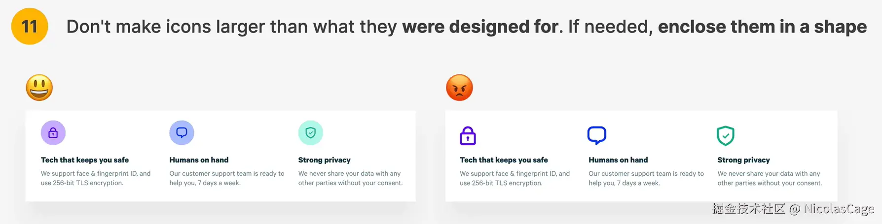Click "Tech that keeps you safe" under large lock
Image resolution: width=882 pixels, height=224 pixels.
coord(504,160)
